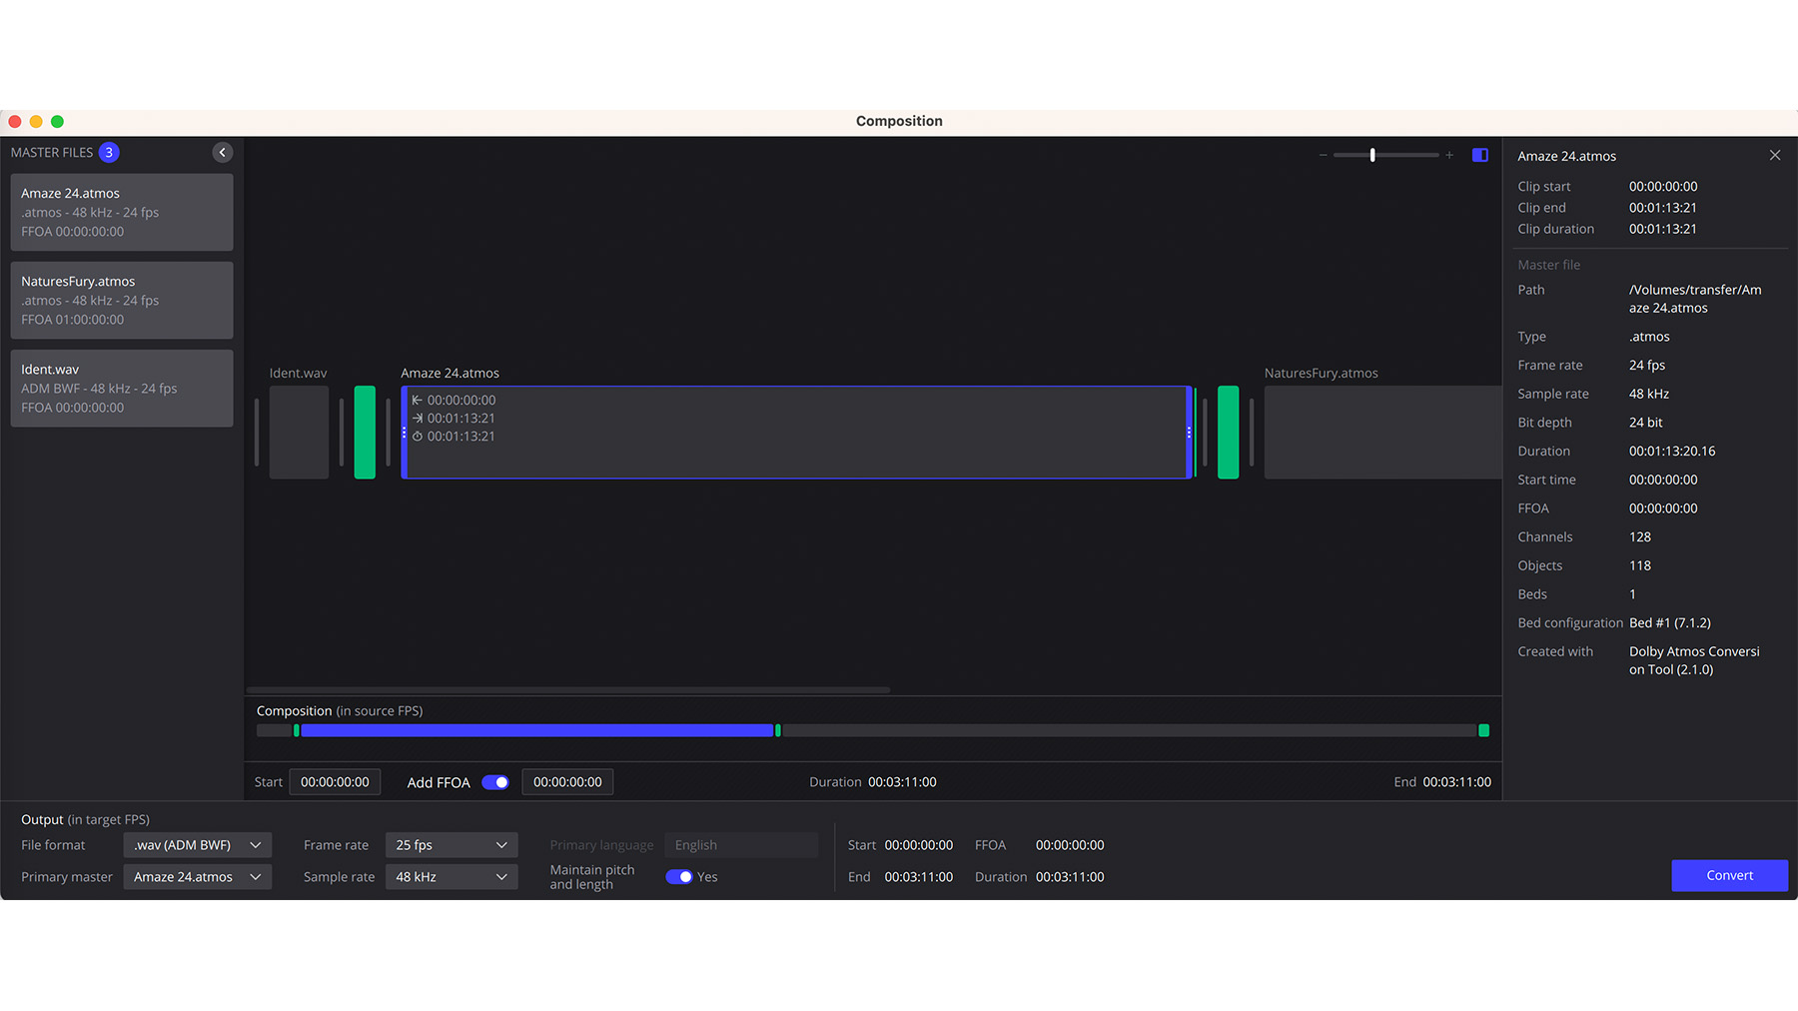The height and width of the screenshot is (1011, 1798).
Task: Click the clock duration icon inside the selected clip
Action: tap(419, 437)
